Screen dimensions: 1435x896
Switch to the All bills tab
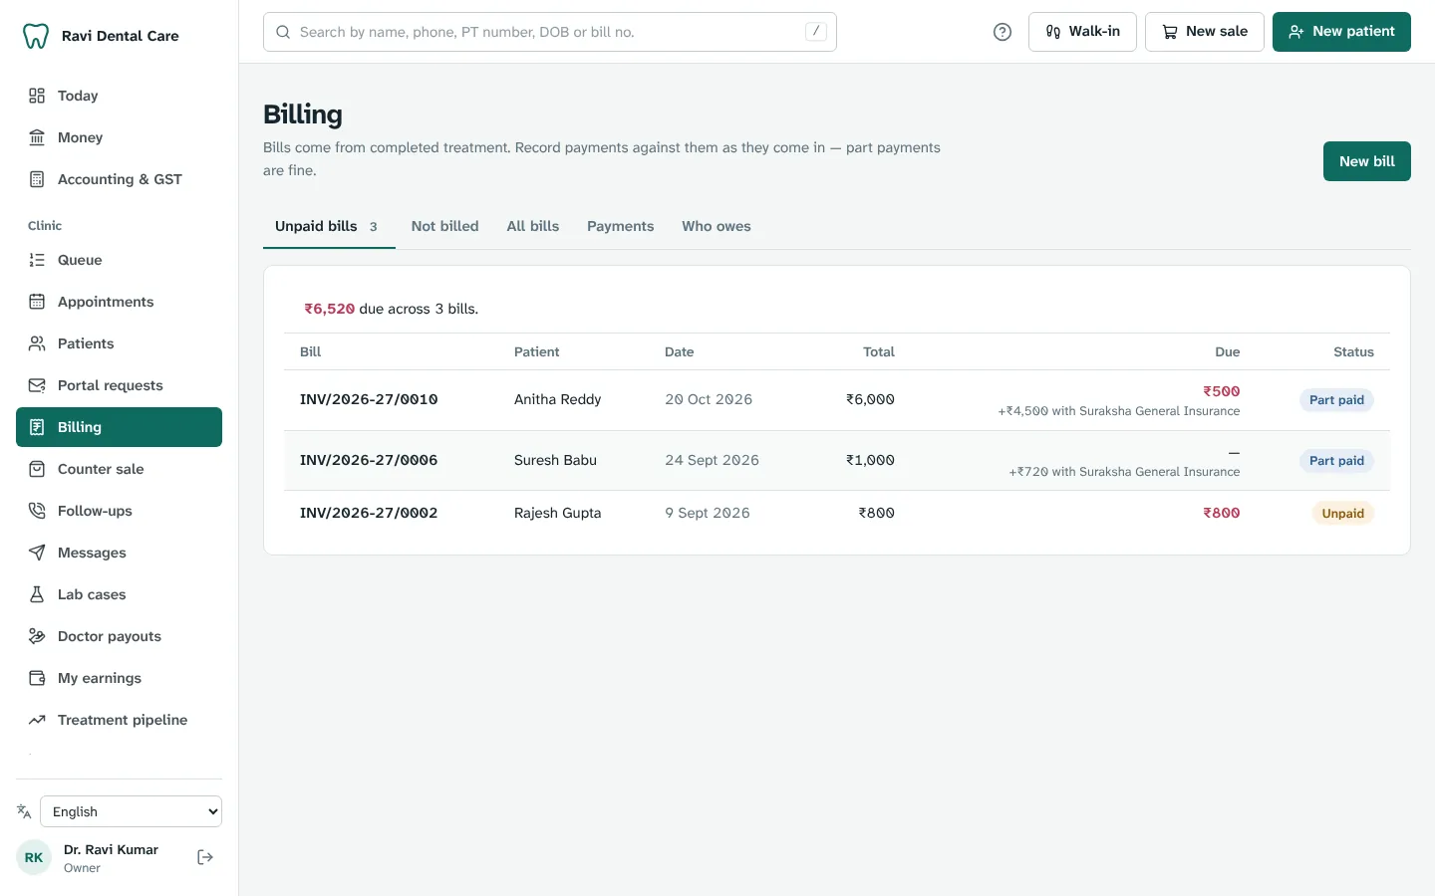[533, 226]
